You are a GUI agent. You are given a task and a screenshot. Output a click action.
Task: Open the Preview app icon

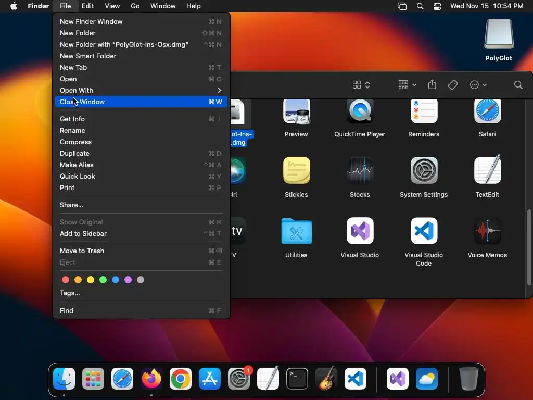pos(296,112)
